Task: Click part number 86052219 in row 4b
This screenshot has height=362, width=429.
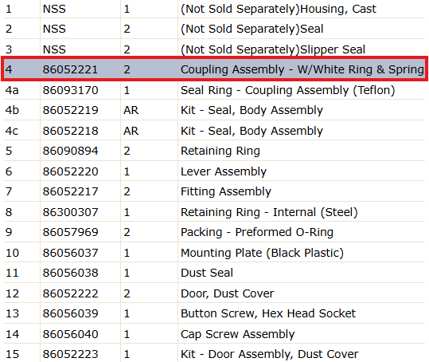Action: [x=70, y=110]
